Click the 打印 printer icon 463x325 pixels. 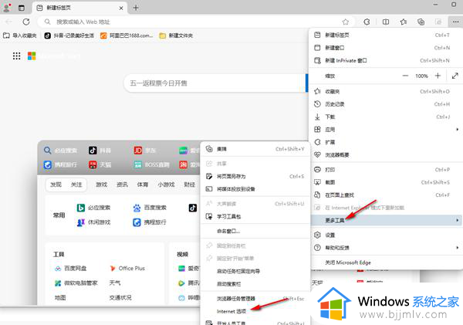(x=317, y=170)
